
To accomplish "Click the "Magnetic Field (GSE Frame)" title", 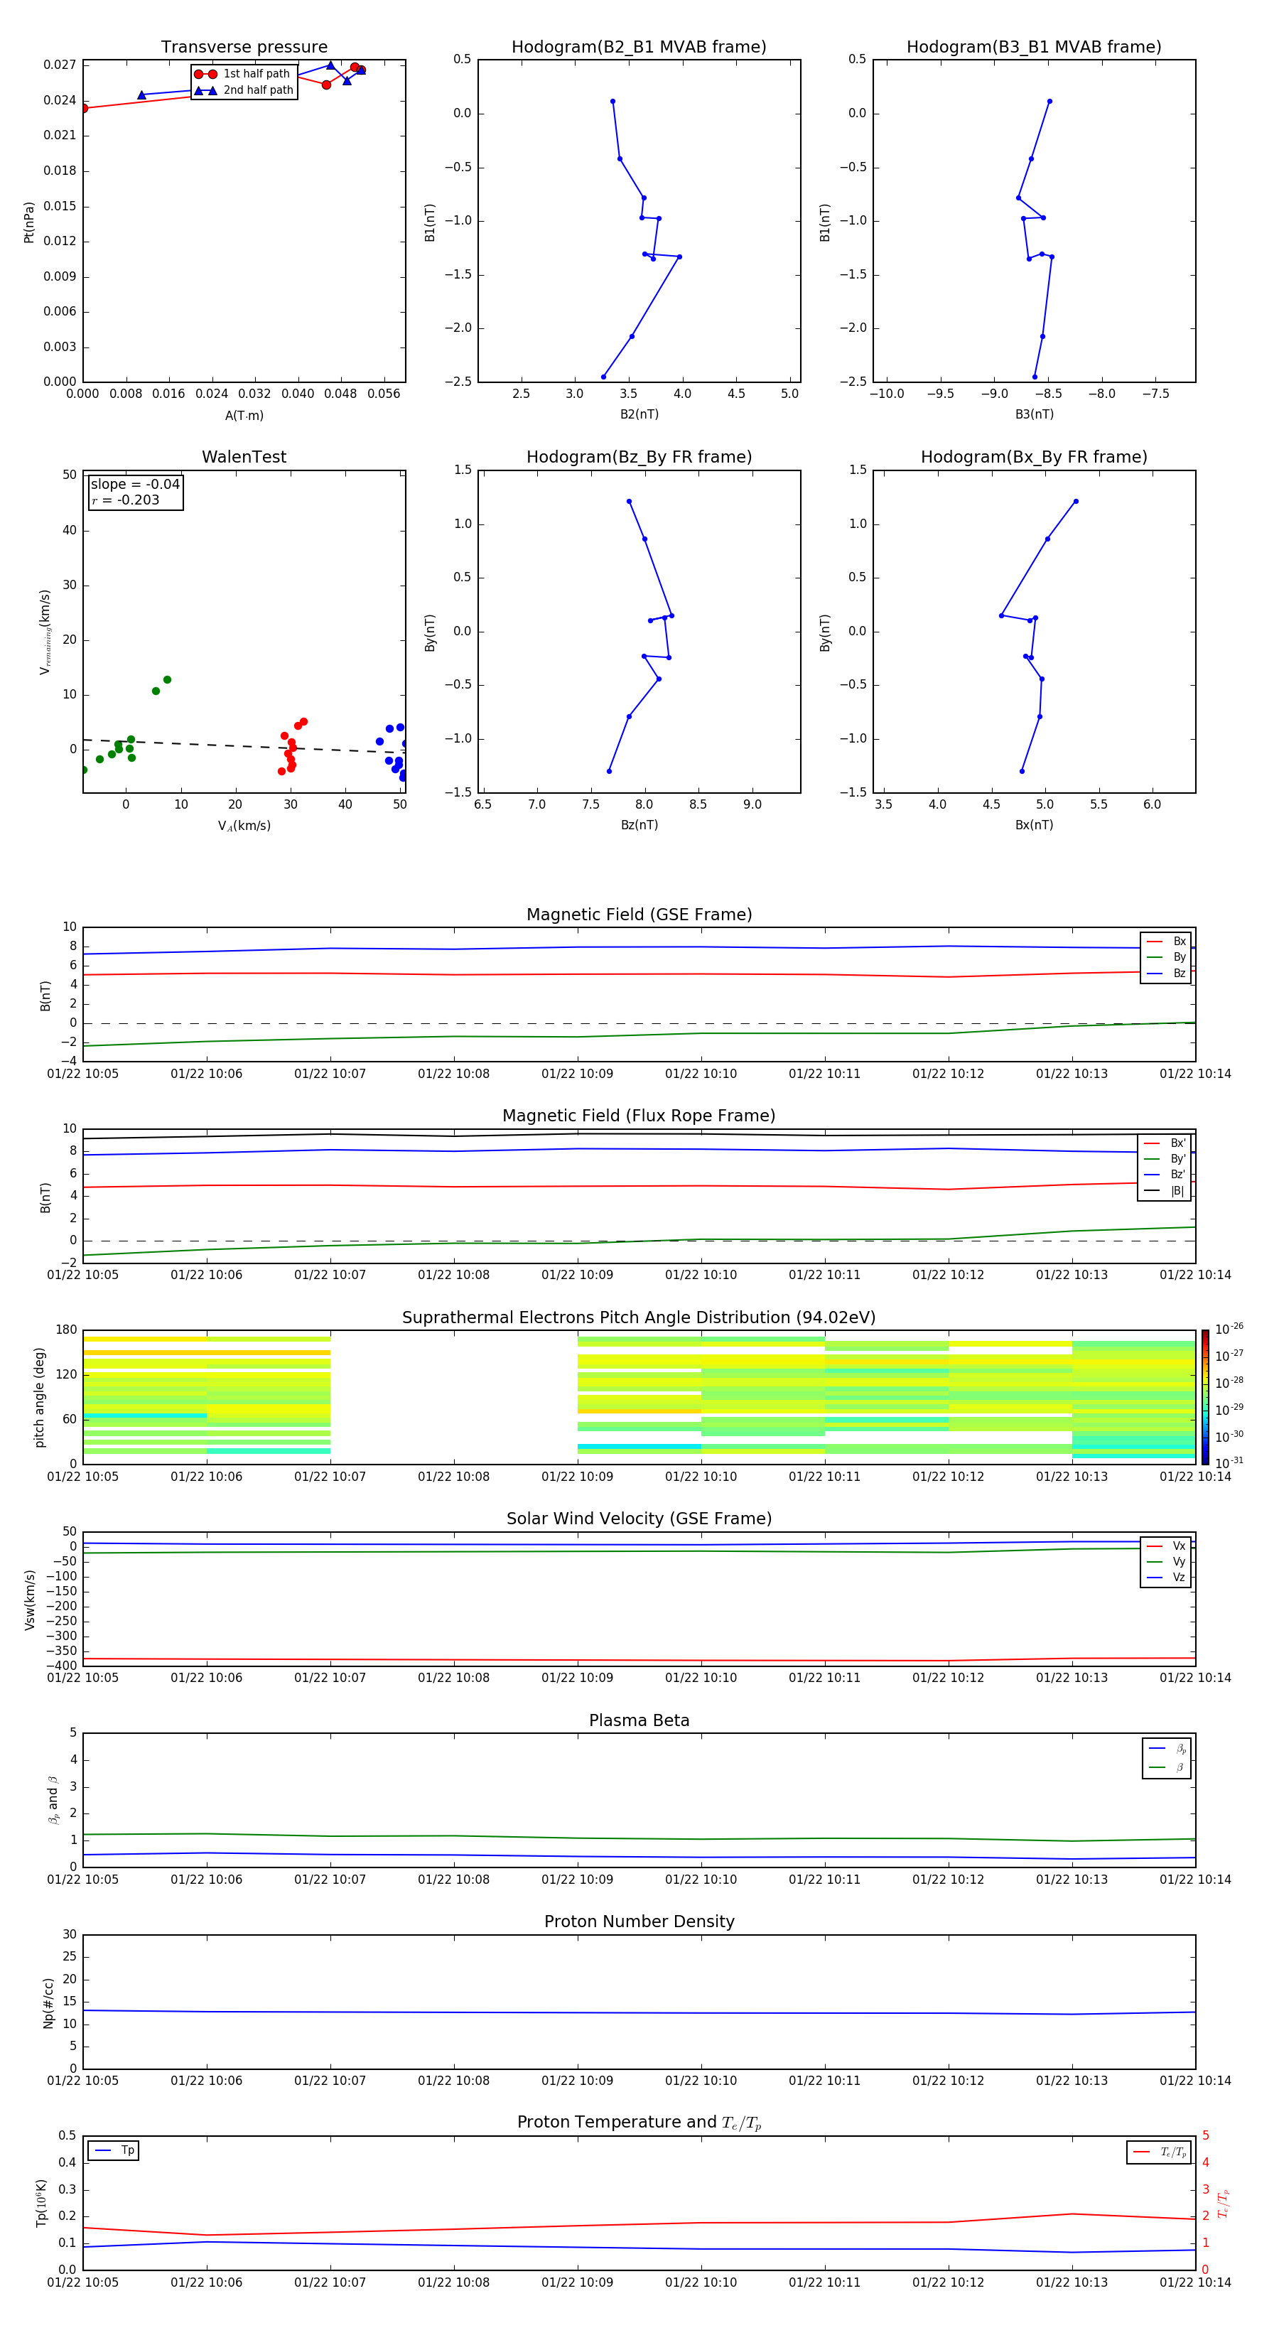I will 639,915.
